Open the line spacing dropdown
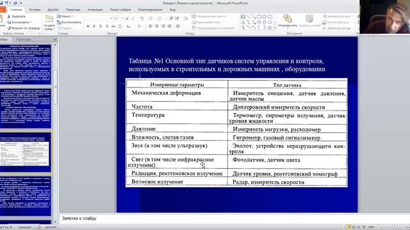The image size is (410, 230). [x=186, y=19]
